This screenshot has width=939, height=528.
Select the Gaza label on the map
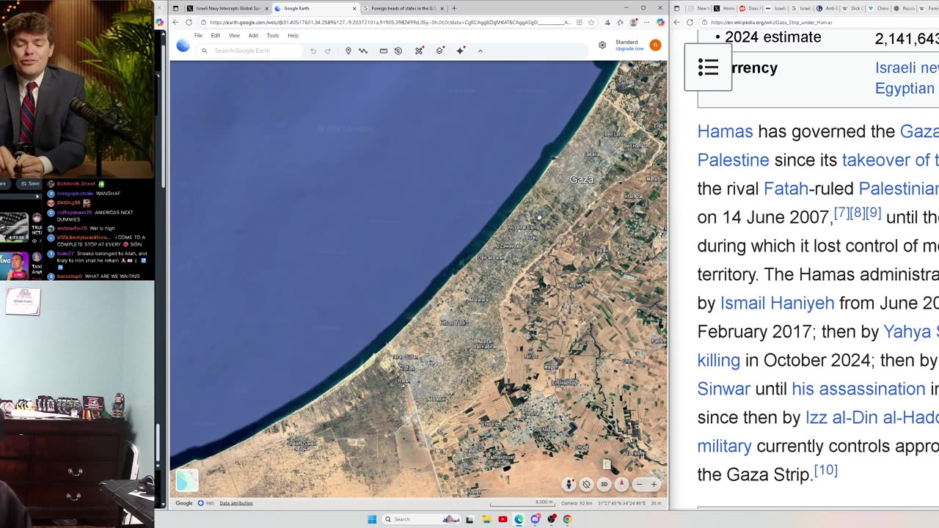pyautogui.click(x=582, y=180)
